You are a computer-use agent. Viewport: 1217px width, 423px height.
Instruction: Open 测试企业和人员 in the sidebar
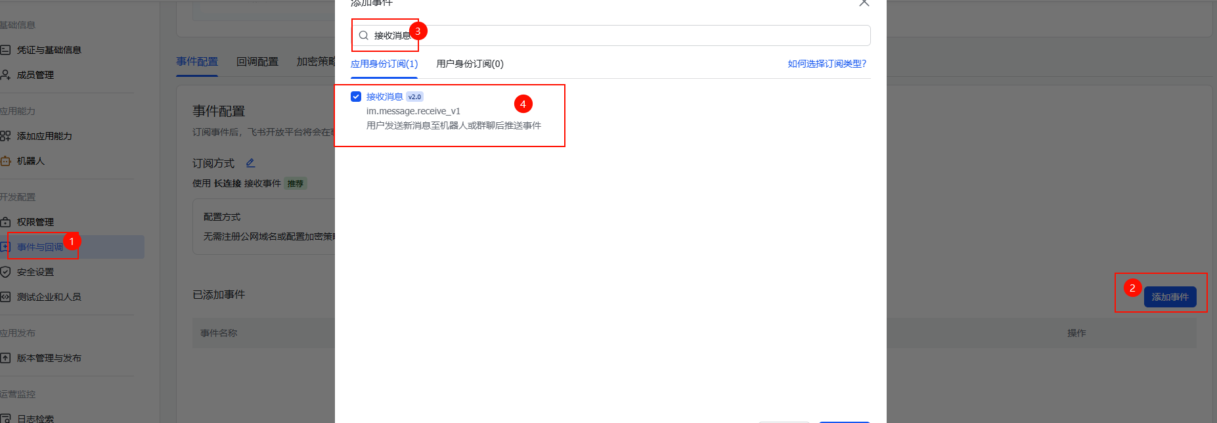(49, 297)
